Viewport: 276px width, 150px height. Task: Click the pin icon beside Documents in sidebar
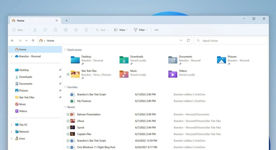click(60, 84)
